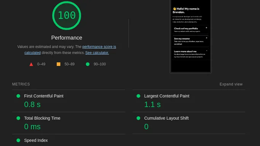Click the 90–100 score range label

100,64
